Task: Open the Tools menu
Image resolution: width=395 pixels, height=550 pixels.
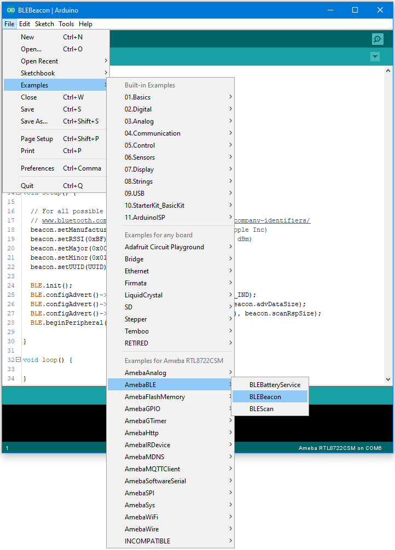Action: [66, 24]
